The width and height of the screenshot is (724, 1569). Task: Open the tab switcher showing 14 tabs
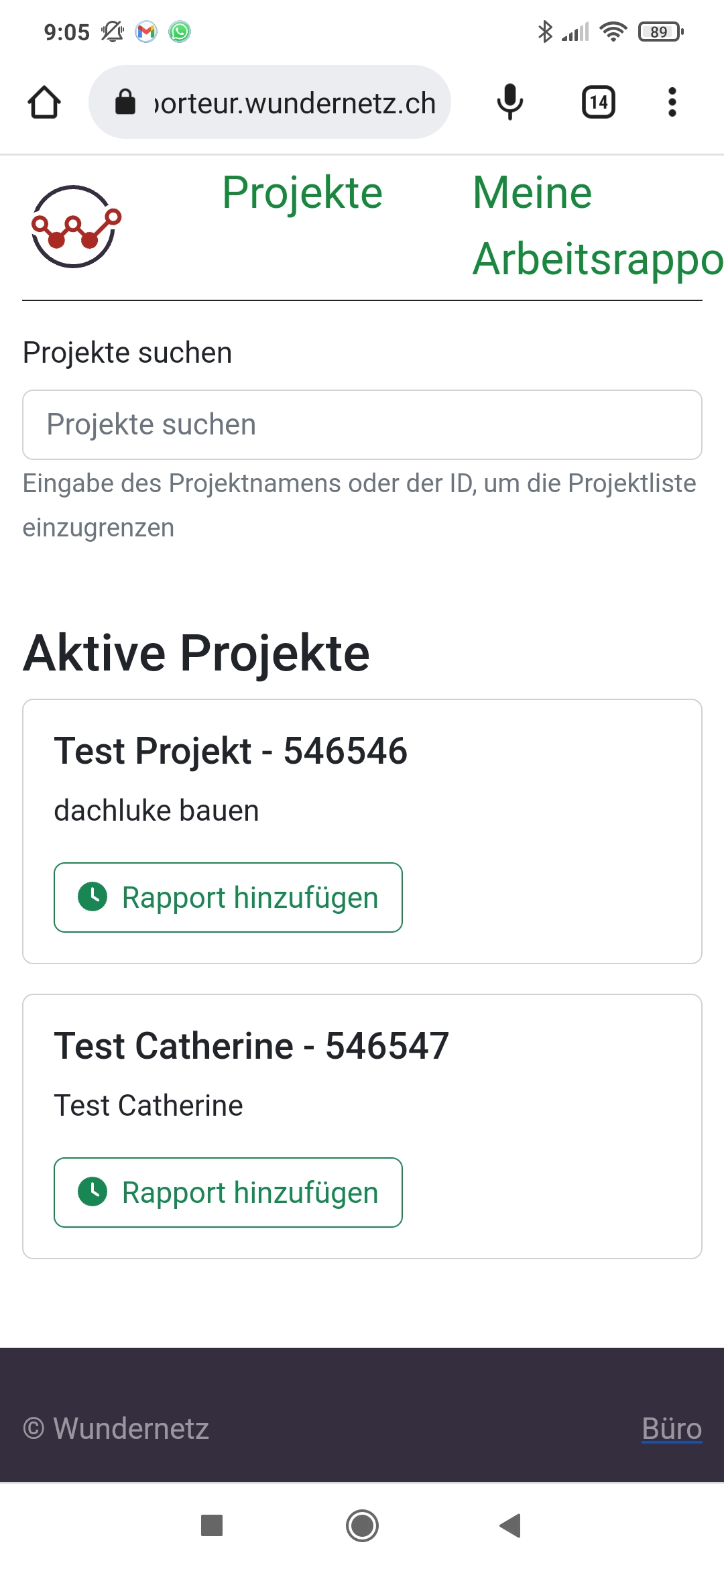click(598, 103)
